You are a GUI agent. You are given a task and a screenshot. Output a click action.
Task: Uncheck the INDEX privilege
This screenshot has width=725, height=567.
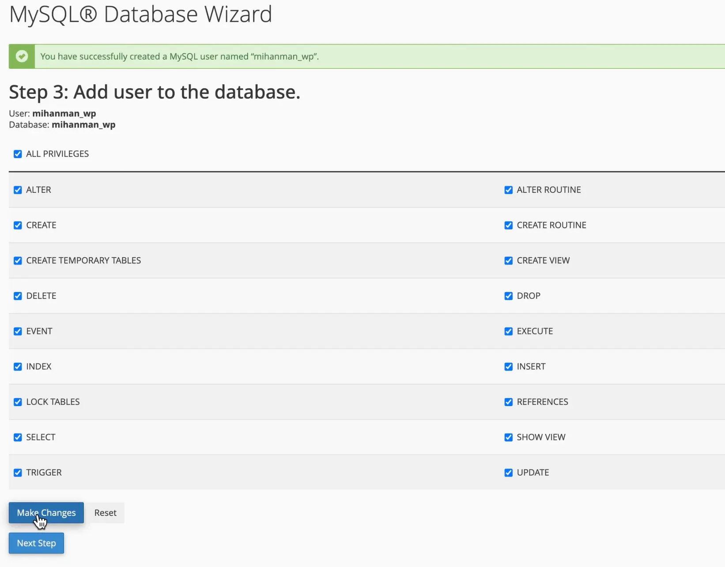point(18,366)
